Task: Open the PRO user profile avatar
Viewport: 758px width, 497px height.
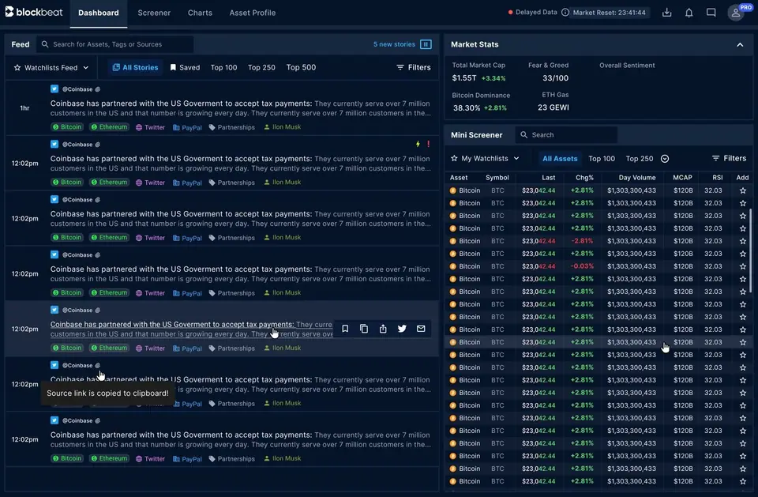Action: pyautogui.click(x=736, y=13)
